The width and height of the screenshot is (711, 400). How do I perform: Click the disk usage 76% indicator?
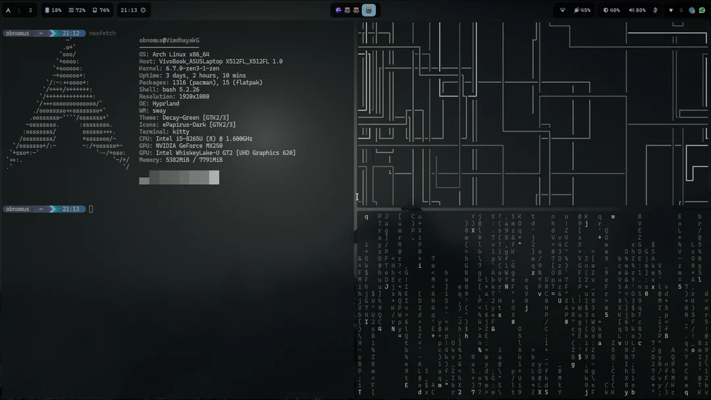pyautogui.click(x=100, y=10)
